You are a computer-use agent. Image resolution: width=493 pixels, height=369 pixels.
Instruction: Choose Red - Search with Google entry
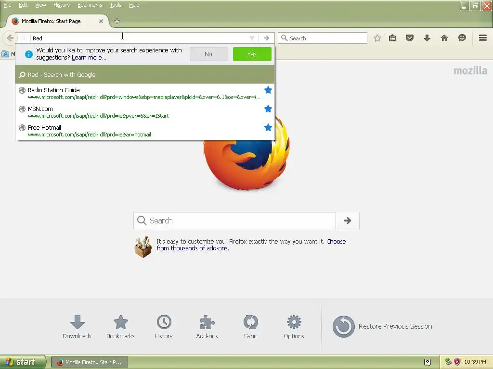click(145, 74)
